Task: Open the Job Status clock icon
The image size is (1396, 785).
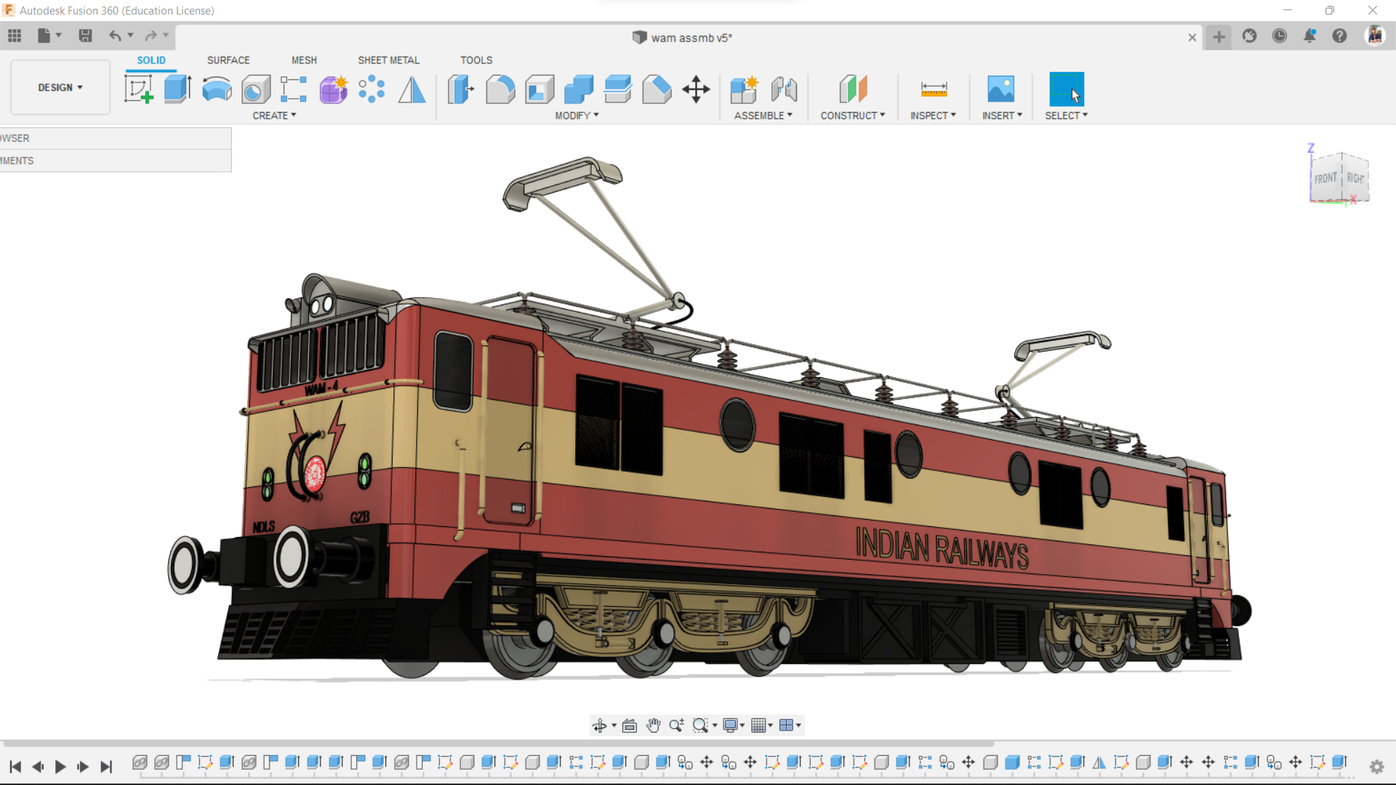Action: [1280, 36]
